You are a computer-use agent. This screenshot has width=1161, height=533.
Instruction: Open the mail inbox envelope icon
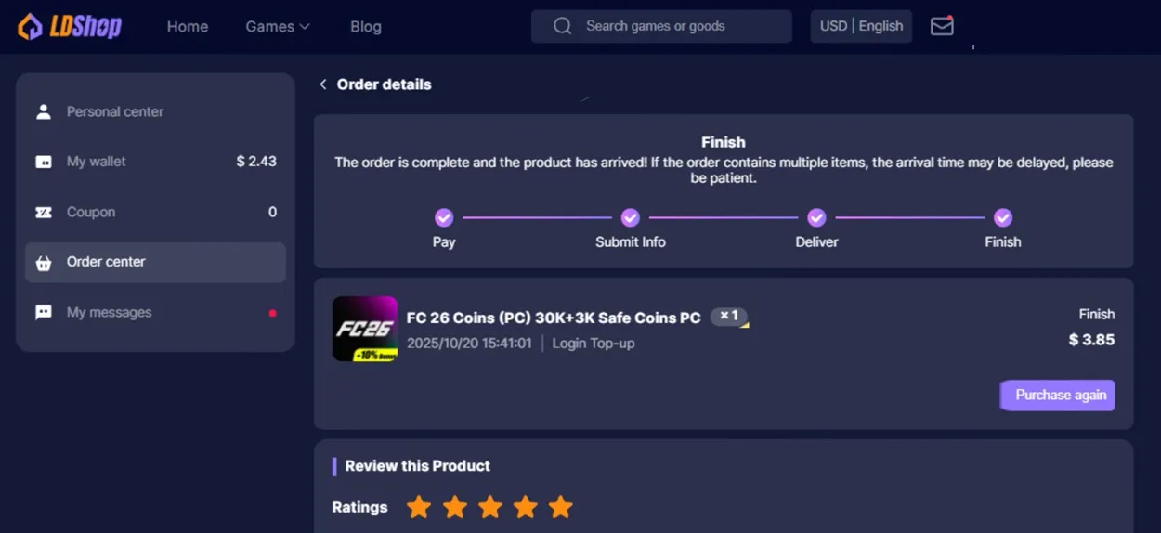pyautogui.click(x=942, y=26)
